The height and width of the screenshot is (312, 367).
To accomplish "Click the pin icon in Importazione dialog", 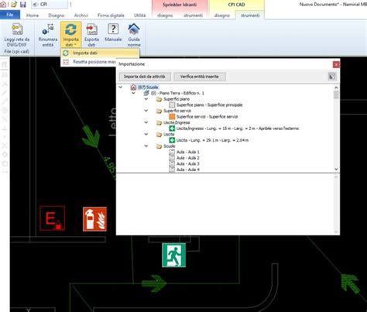I will pos(331,77).
